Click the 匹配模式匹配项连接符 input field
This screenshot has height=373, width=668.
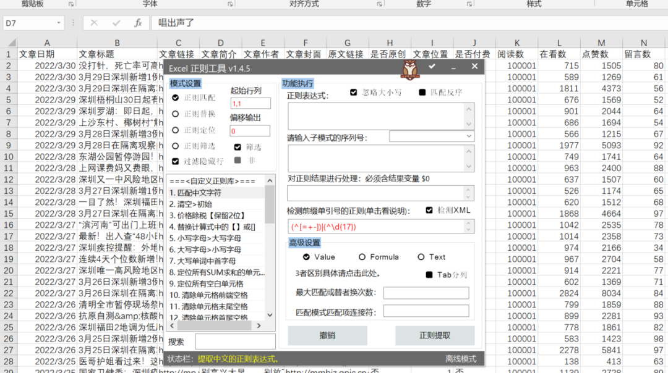tap(426, 311)
